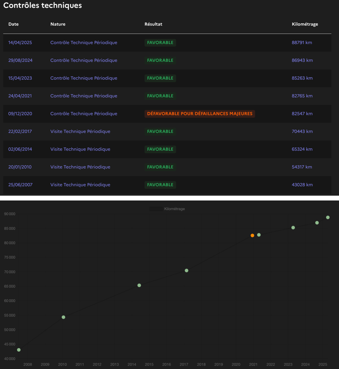Select the 2007 data point on chart

coord(19,350)
